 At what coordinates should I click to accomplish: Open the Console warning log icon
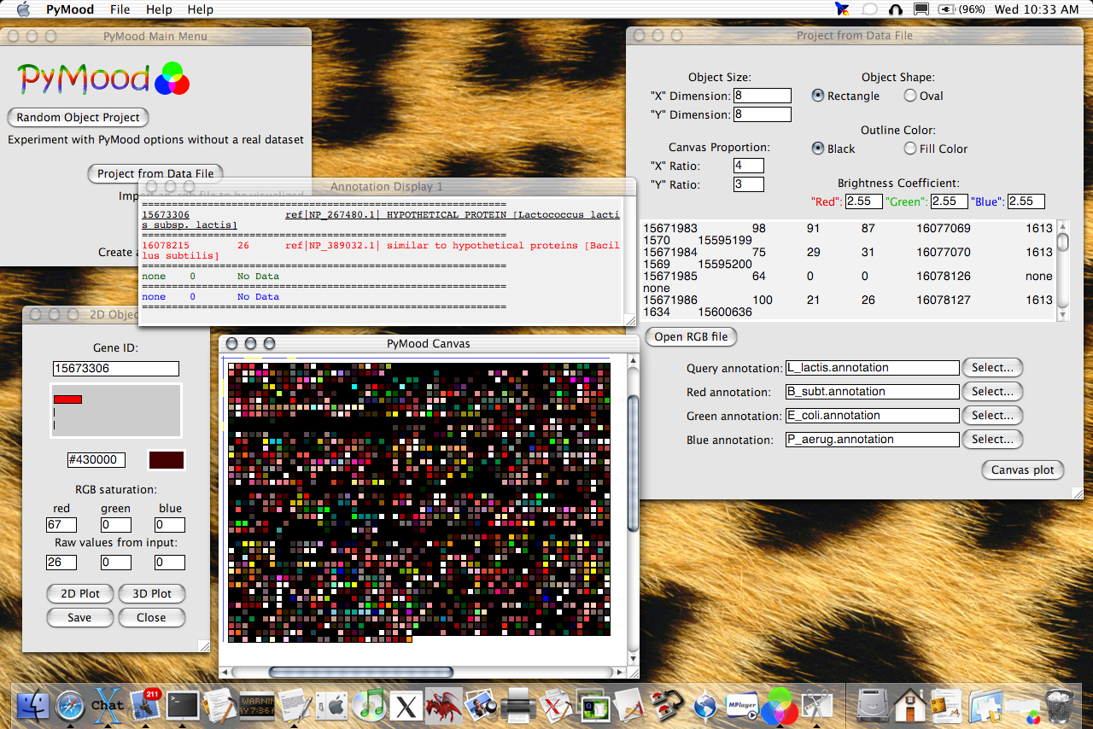(x=256, y=705)
